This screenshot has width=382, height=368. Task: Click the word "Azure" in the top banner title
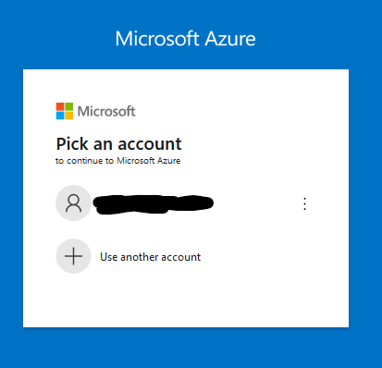tap(230, 39)
